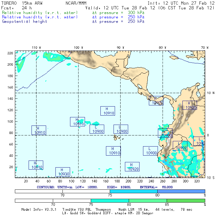The width and height of the screenshot is (216, 216).
Task: Click the NCAR/MMM header text
Action: point(76,3)
